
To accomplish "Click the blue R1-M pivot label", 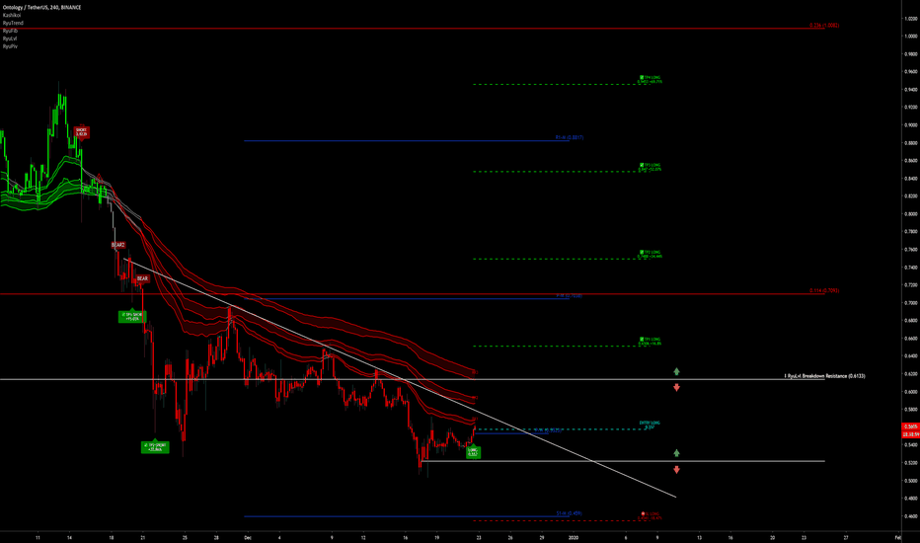I will pos(570,137).
